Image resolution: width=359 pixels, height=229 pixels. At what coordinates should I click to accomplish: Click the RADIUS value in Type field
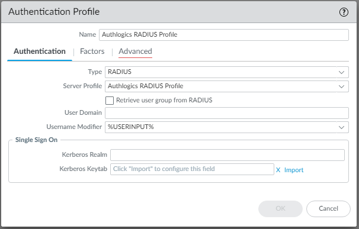120,72
